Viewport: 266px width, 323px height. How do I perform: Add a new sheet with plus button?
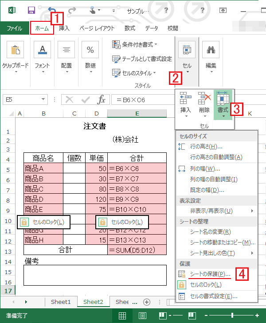147,302
